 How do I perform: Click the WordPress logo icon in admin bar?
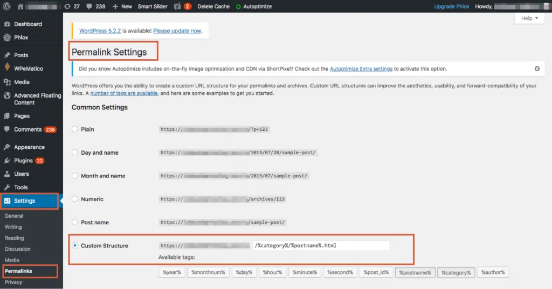pyautogui.click(x=7, y=6)
